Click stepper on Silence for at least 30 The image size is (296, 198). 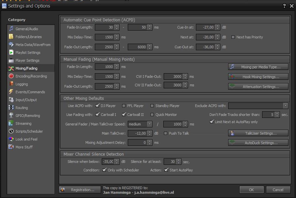(178, 162)
